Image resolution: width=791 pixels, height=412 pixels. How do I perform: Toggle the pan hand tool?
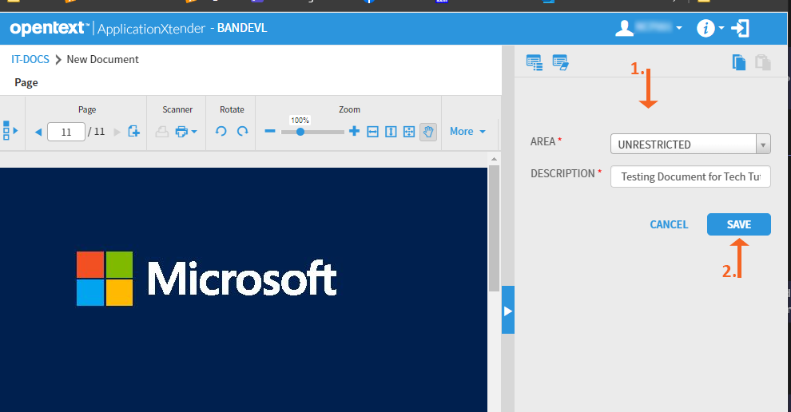[x=428, y=132]
